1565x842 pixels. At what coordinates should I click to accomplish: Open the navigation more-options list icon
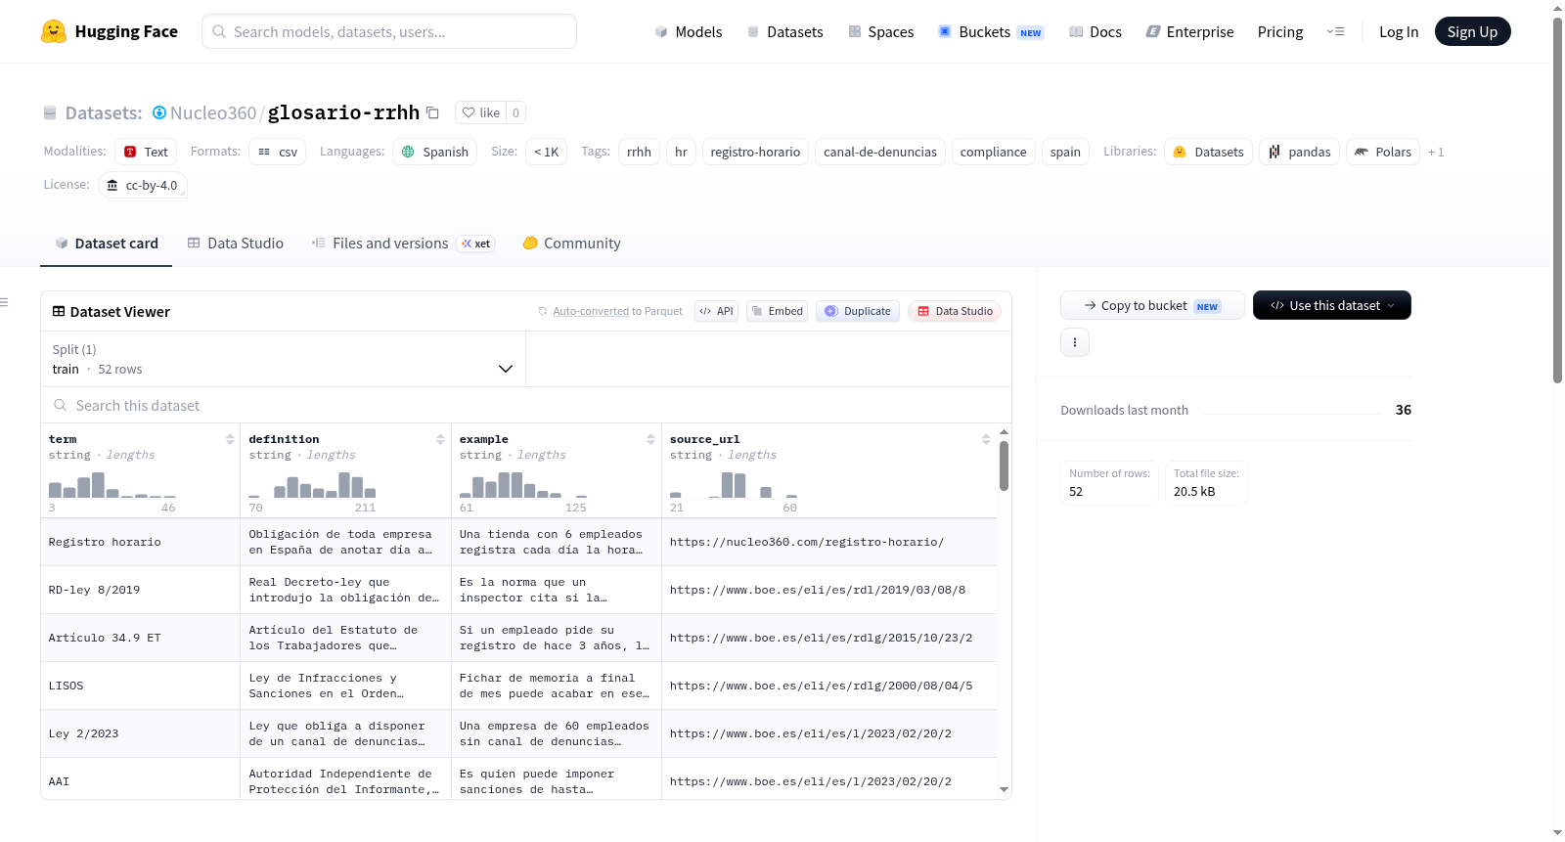tap(1335, 32)
